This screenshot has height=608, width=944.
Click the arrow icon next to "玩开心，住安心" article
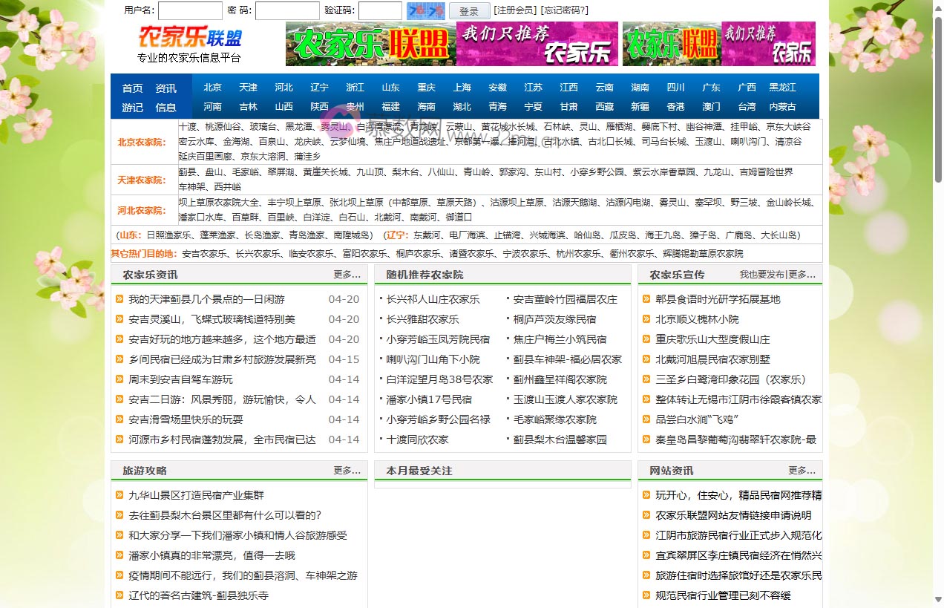[x=645, y=495]
